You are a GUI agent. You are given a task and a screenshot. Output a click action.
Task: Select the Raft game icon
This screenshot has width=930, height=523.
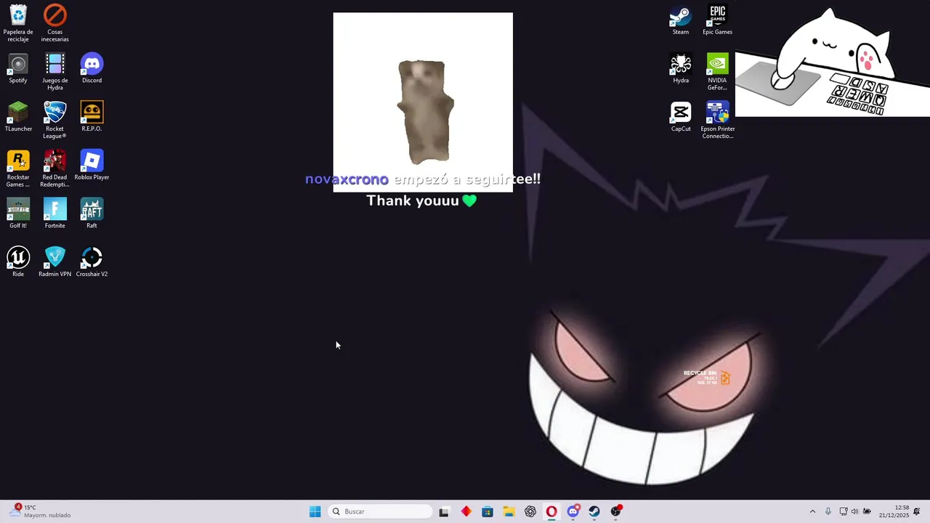92,214
